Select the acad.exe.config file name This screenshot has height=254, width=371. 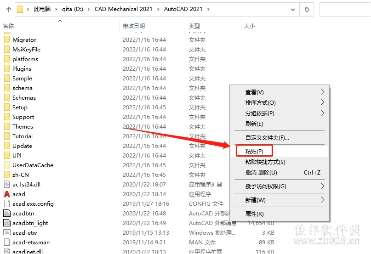(x=33, y=204)
